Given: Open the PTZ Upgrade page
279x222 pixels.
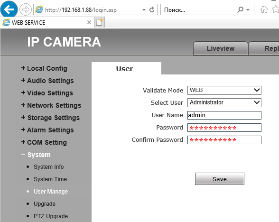Looking at the screenshot, I should click(51, 216).
